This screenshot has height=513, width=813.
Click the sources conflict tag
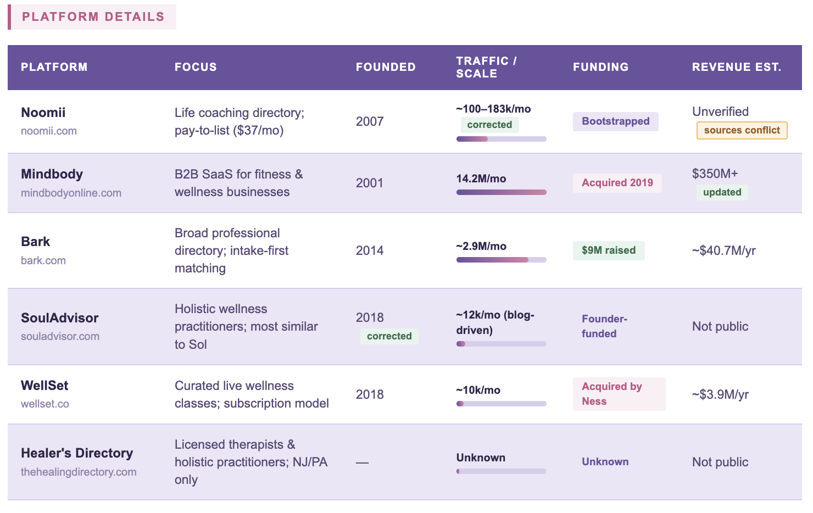pyautogui.click(x=742, y=131)
